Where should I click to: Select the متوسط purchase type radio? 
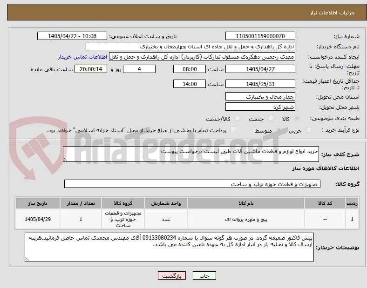coord(279,130)
